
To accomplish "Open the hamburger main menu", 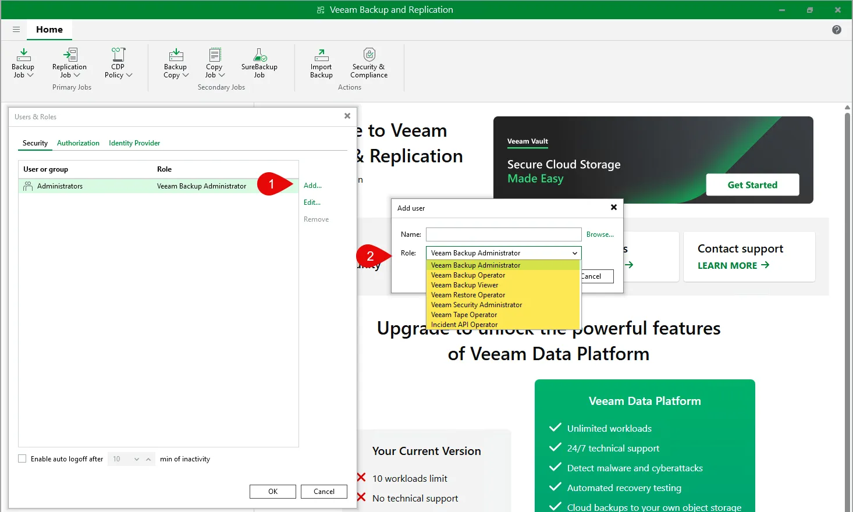I will point(16,30).
